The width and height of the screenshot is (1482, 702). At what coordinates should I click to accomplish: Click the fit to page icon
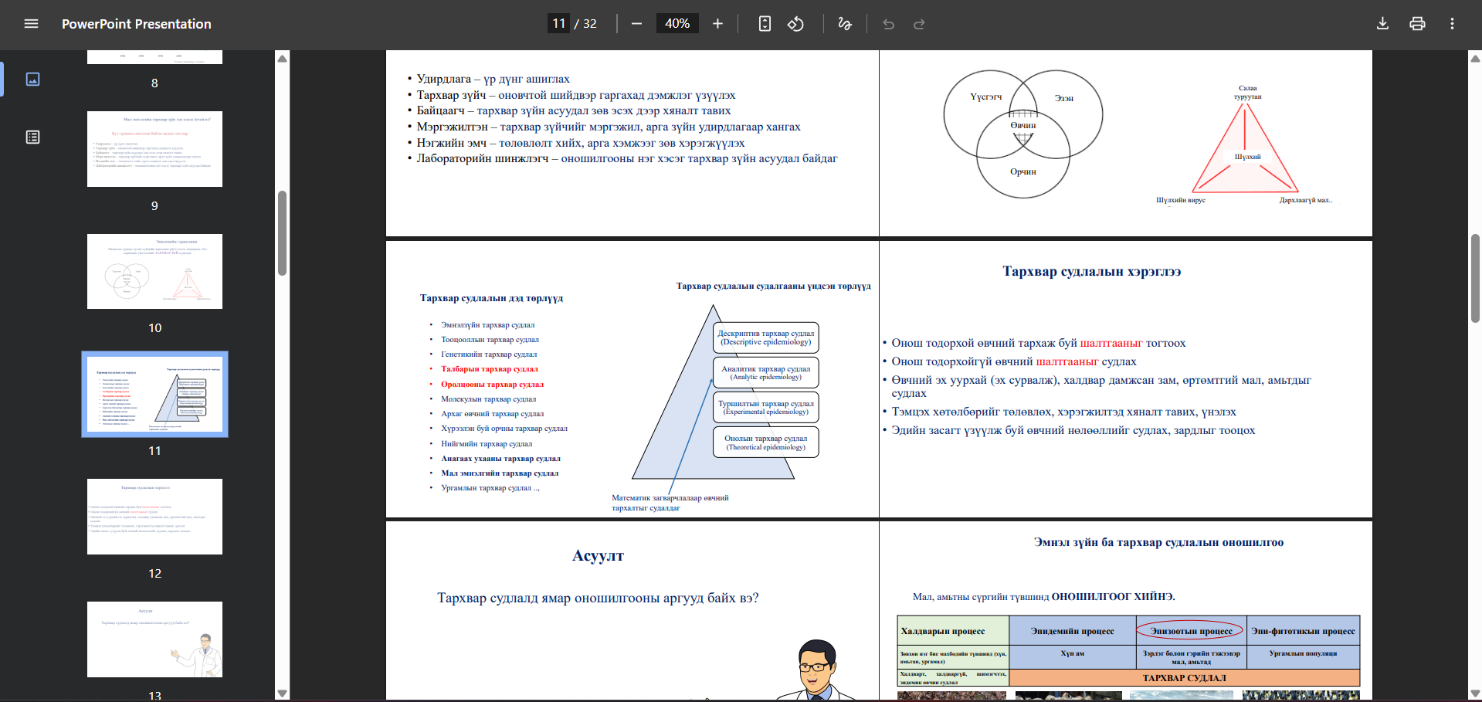[x=765, y=24]
